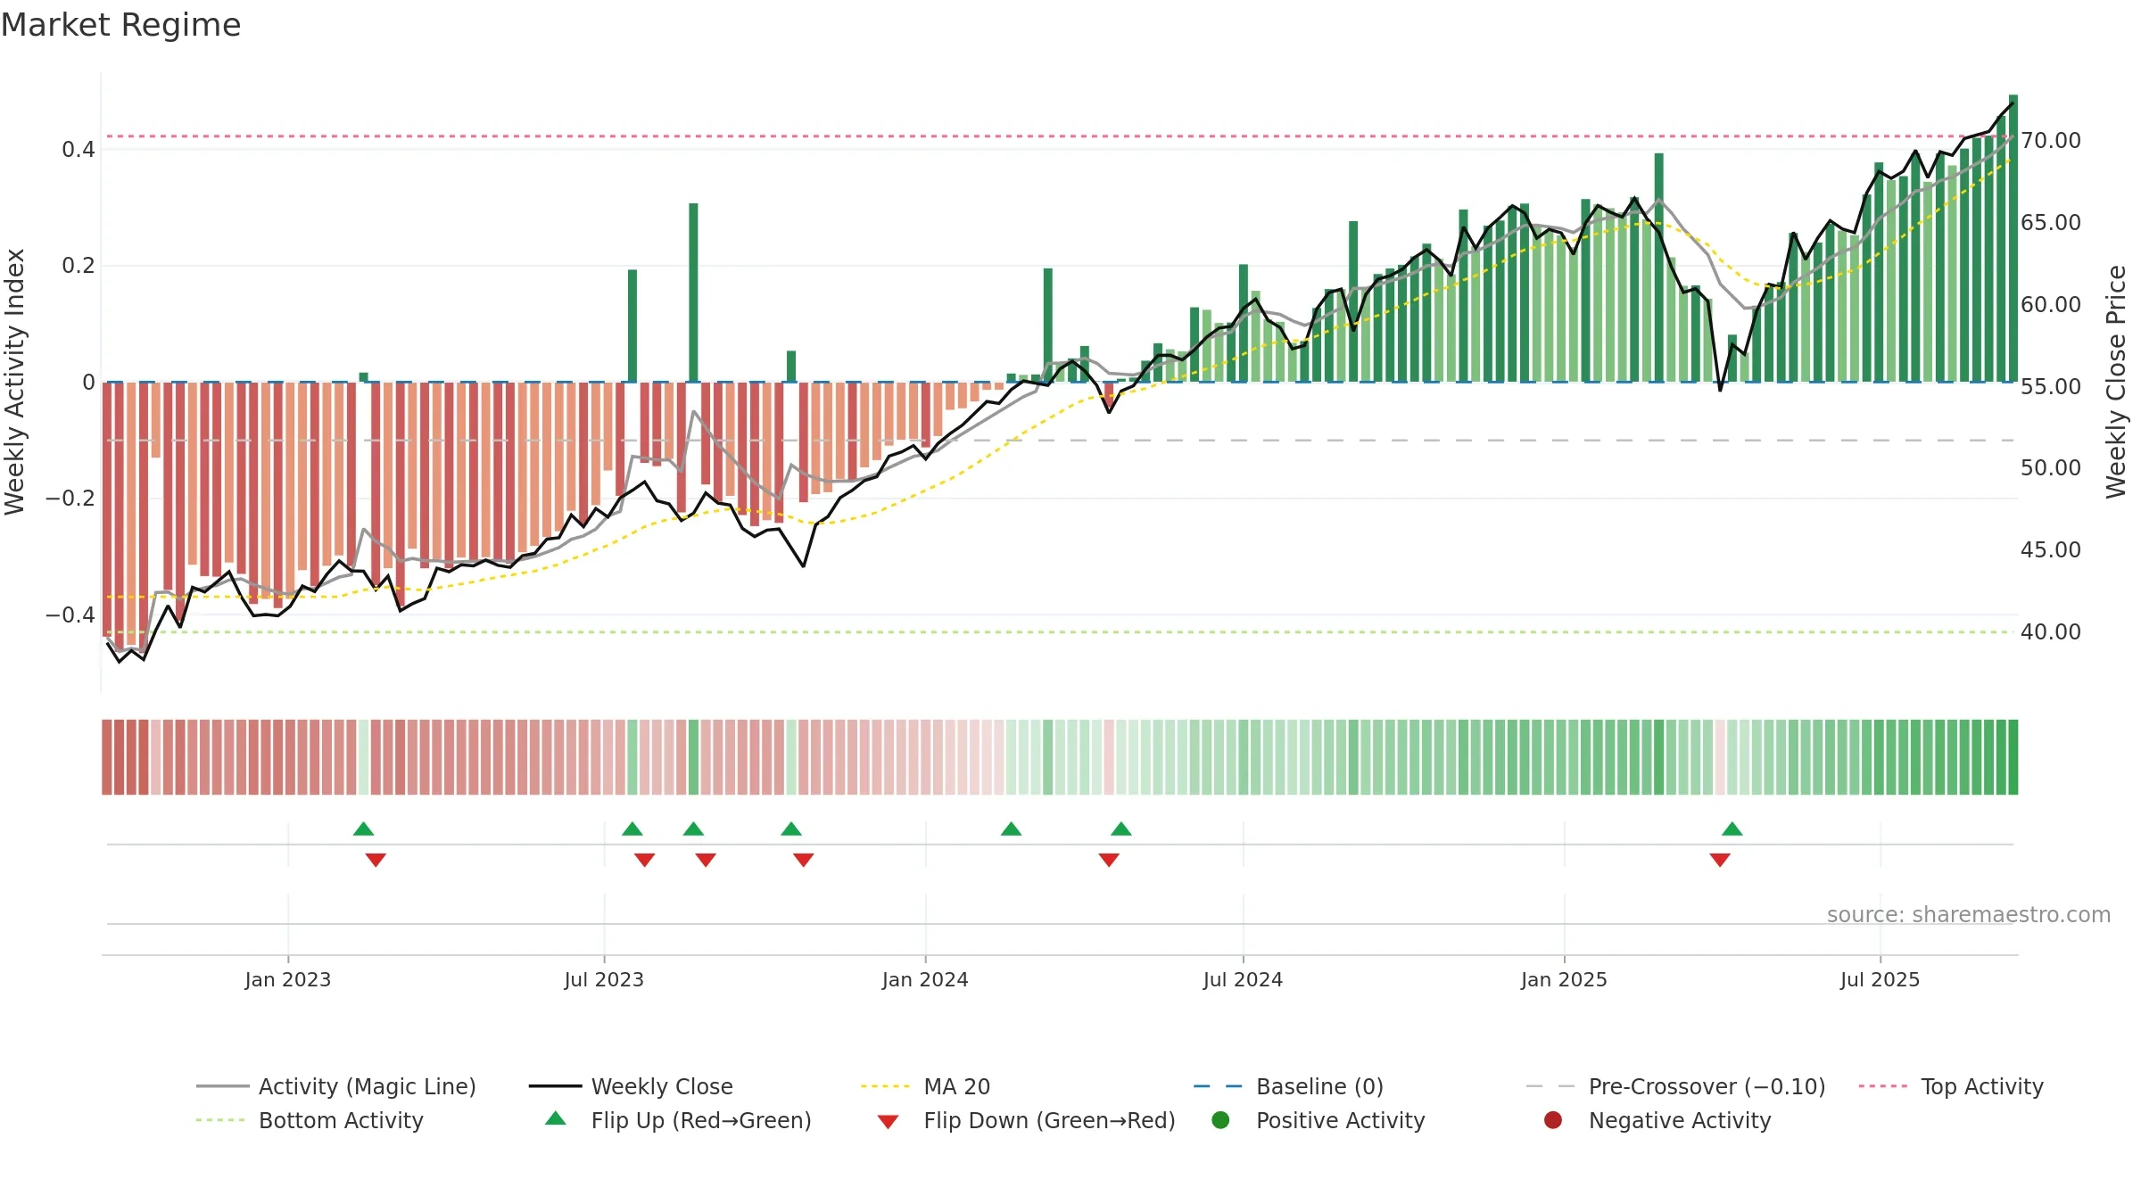
Task: Toggle Weekly Close legend entry
Action: [631, 1086]
